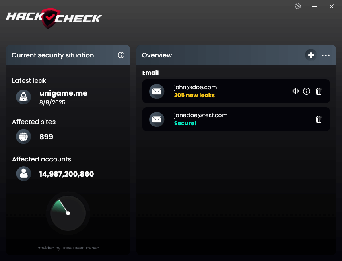The image size is (342, 261).
Task: Remove janedoe@test.com via trash icon
Action: click(x=319, y=119)
